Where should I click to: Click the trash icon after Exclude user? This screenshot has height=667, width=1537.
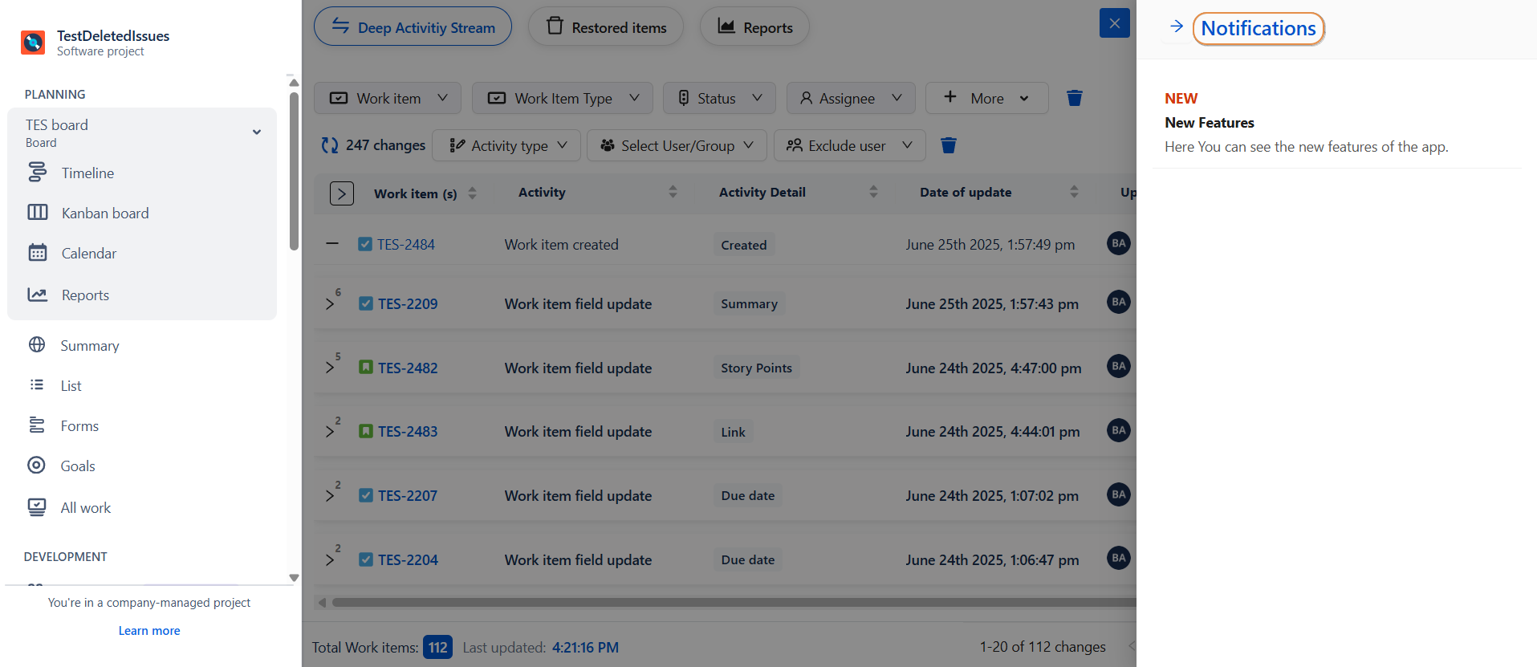948,145
